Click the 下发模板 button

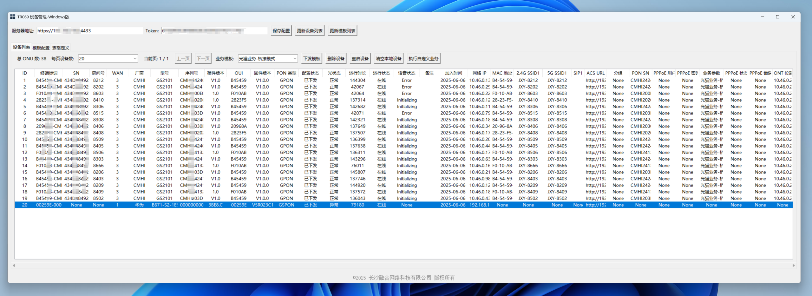coord(311,58)
